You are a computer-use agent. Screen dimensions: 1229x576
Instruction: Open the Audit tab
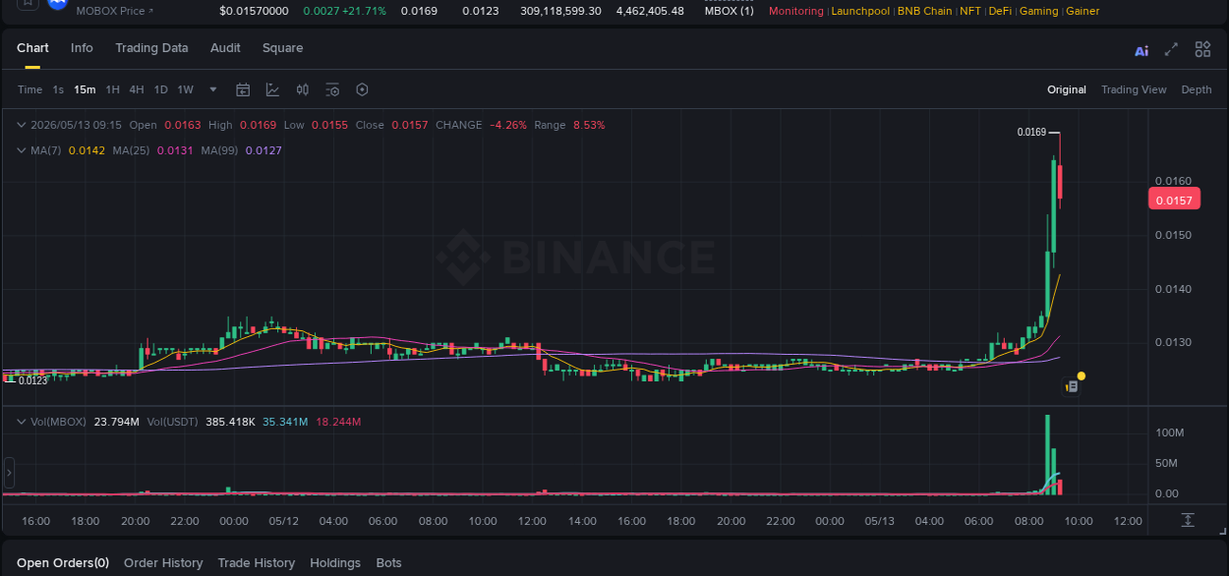pos(225,48)
